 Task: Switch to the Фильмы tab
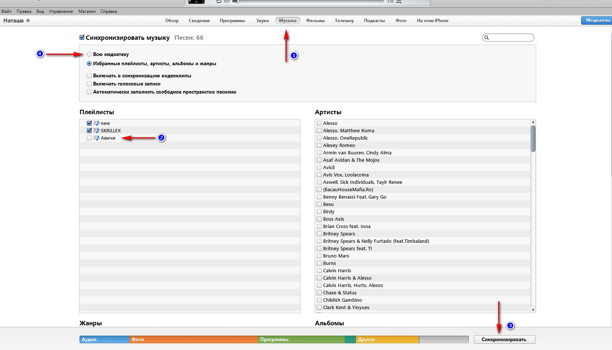click(315, 21)
